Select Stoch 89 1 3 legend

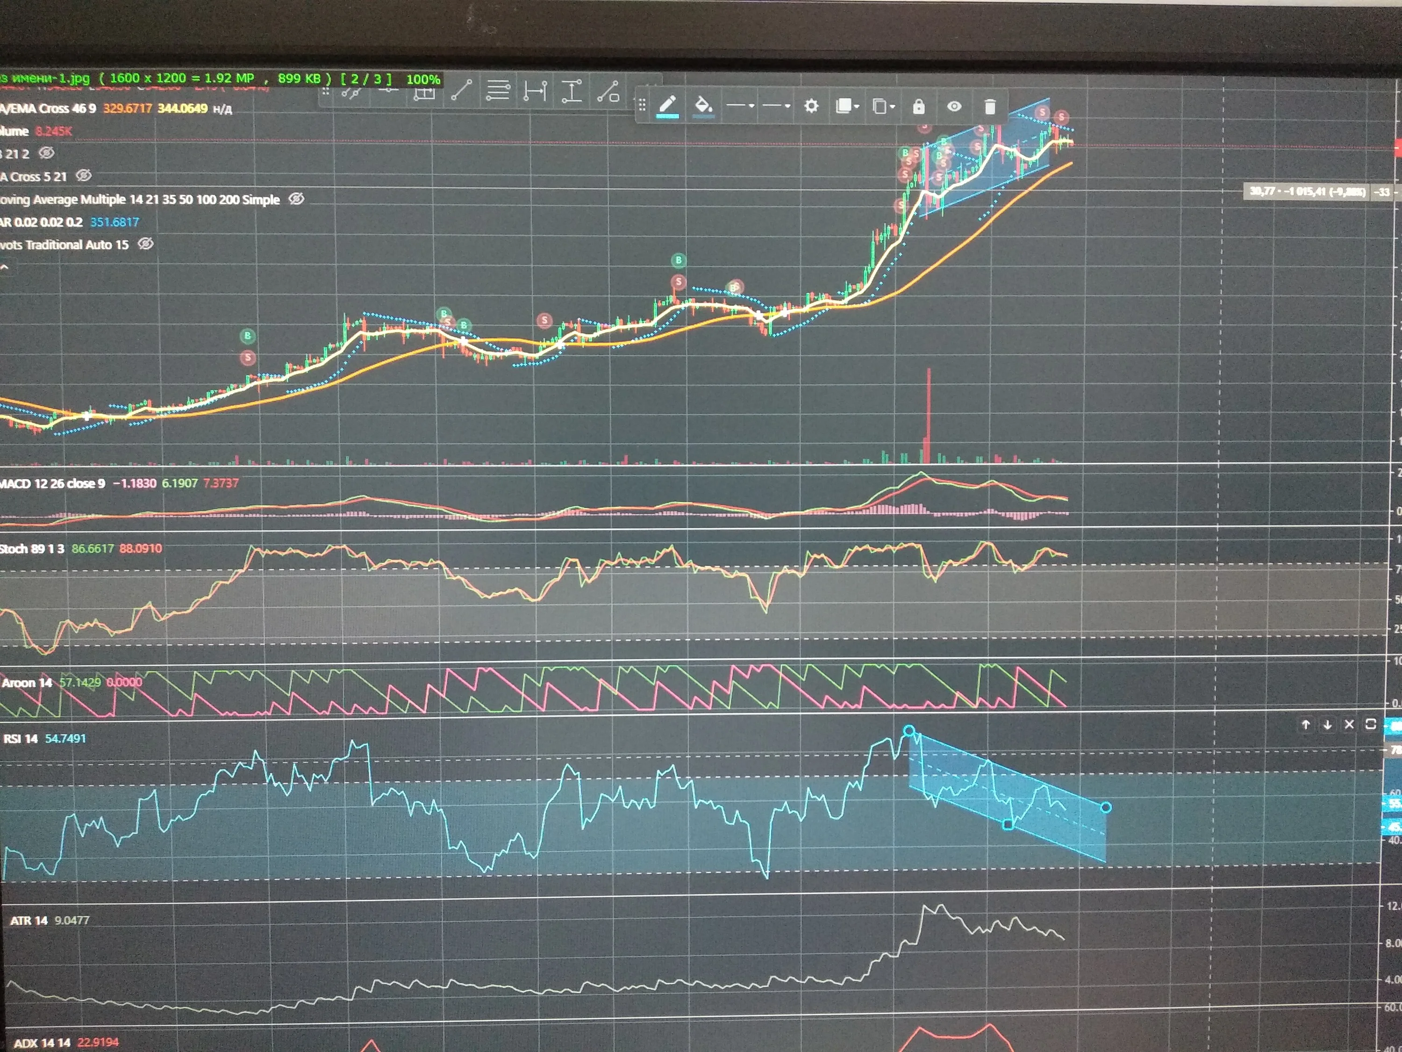point(32,548)
